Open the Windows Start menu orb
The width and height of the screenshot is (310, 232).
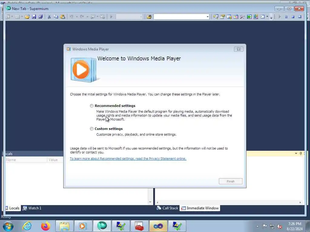point(8,226)
